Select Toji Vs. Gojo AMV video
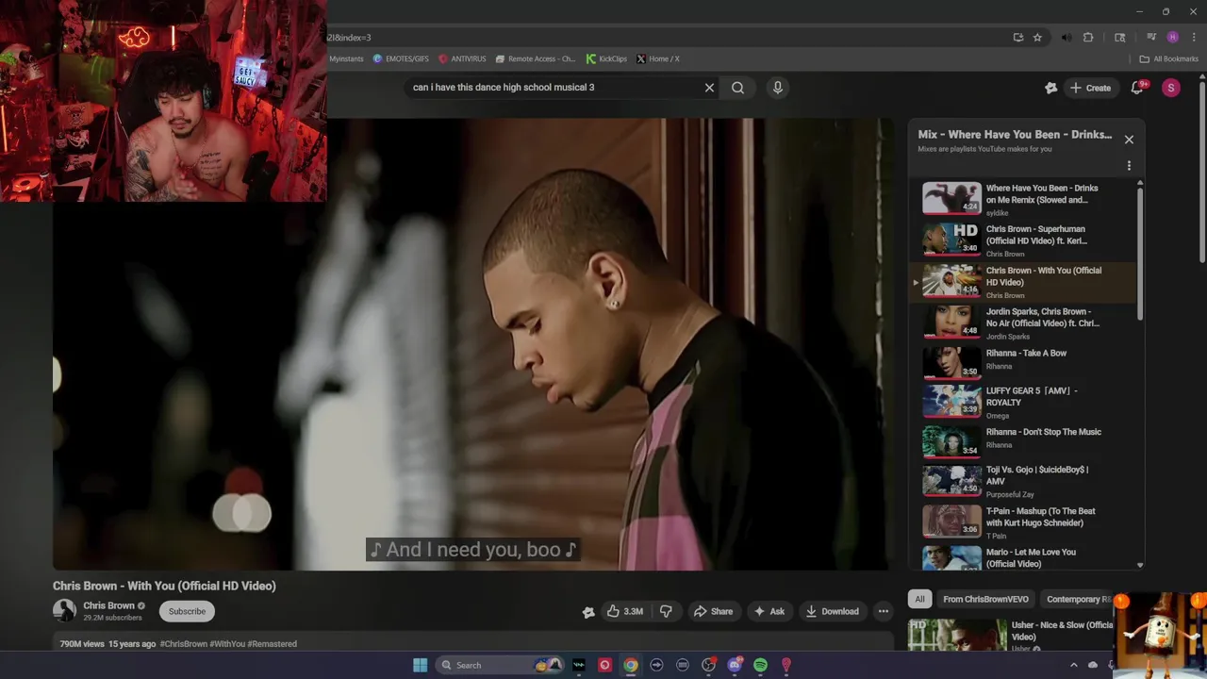Viewport: 1207px width, 679px height. coord(1023,481)
